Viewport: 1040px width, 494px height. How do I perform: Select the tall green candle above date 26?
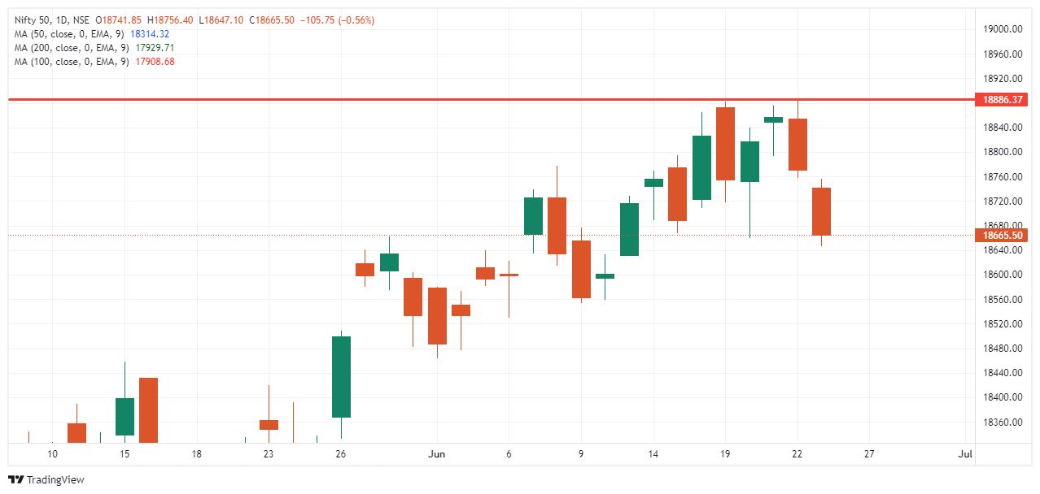341,376
